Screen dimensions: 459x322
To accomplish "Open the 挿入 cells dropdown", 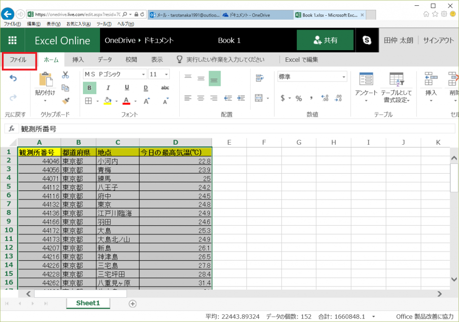I will 431,87.
